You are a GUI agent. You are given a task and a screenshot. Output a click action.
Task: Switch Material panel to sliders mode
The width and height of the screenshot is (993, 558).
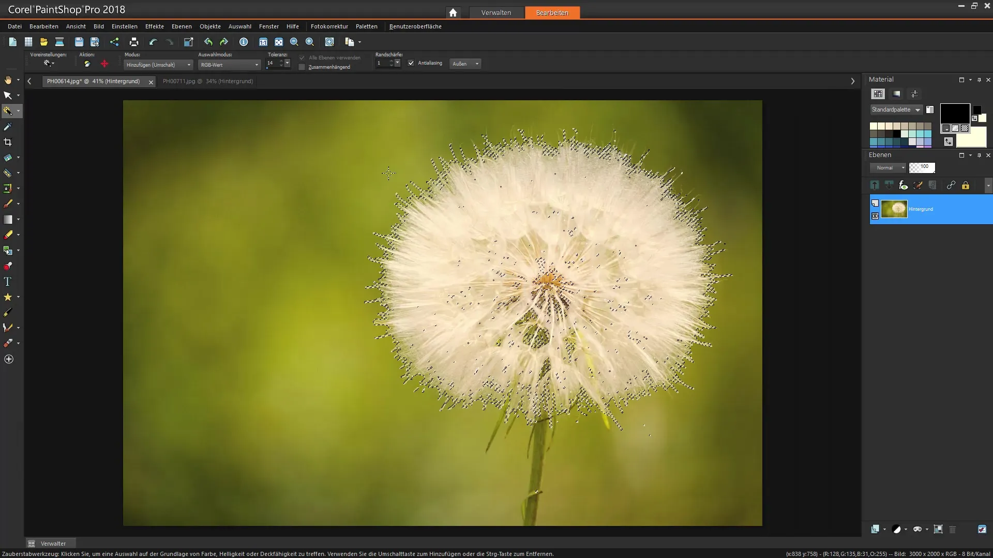click(x=914, y=94)
